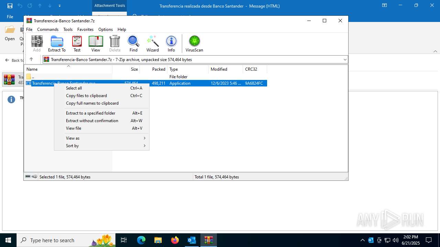Open the Options menu
This screenshot has width=440, height=247.
tap(106, 30)
